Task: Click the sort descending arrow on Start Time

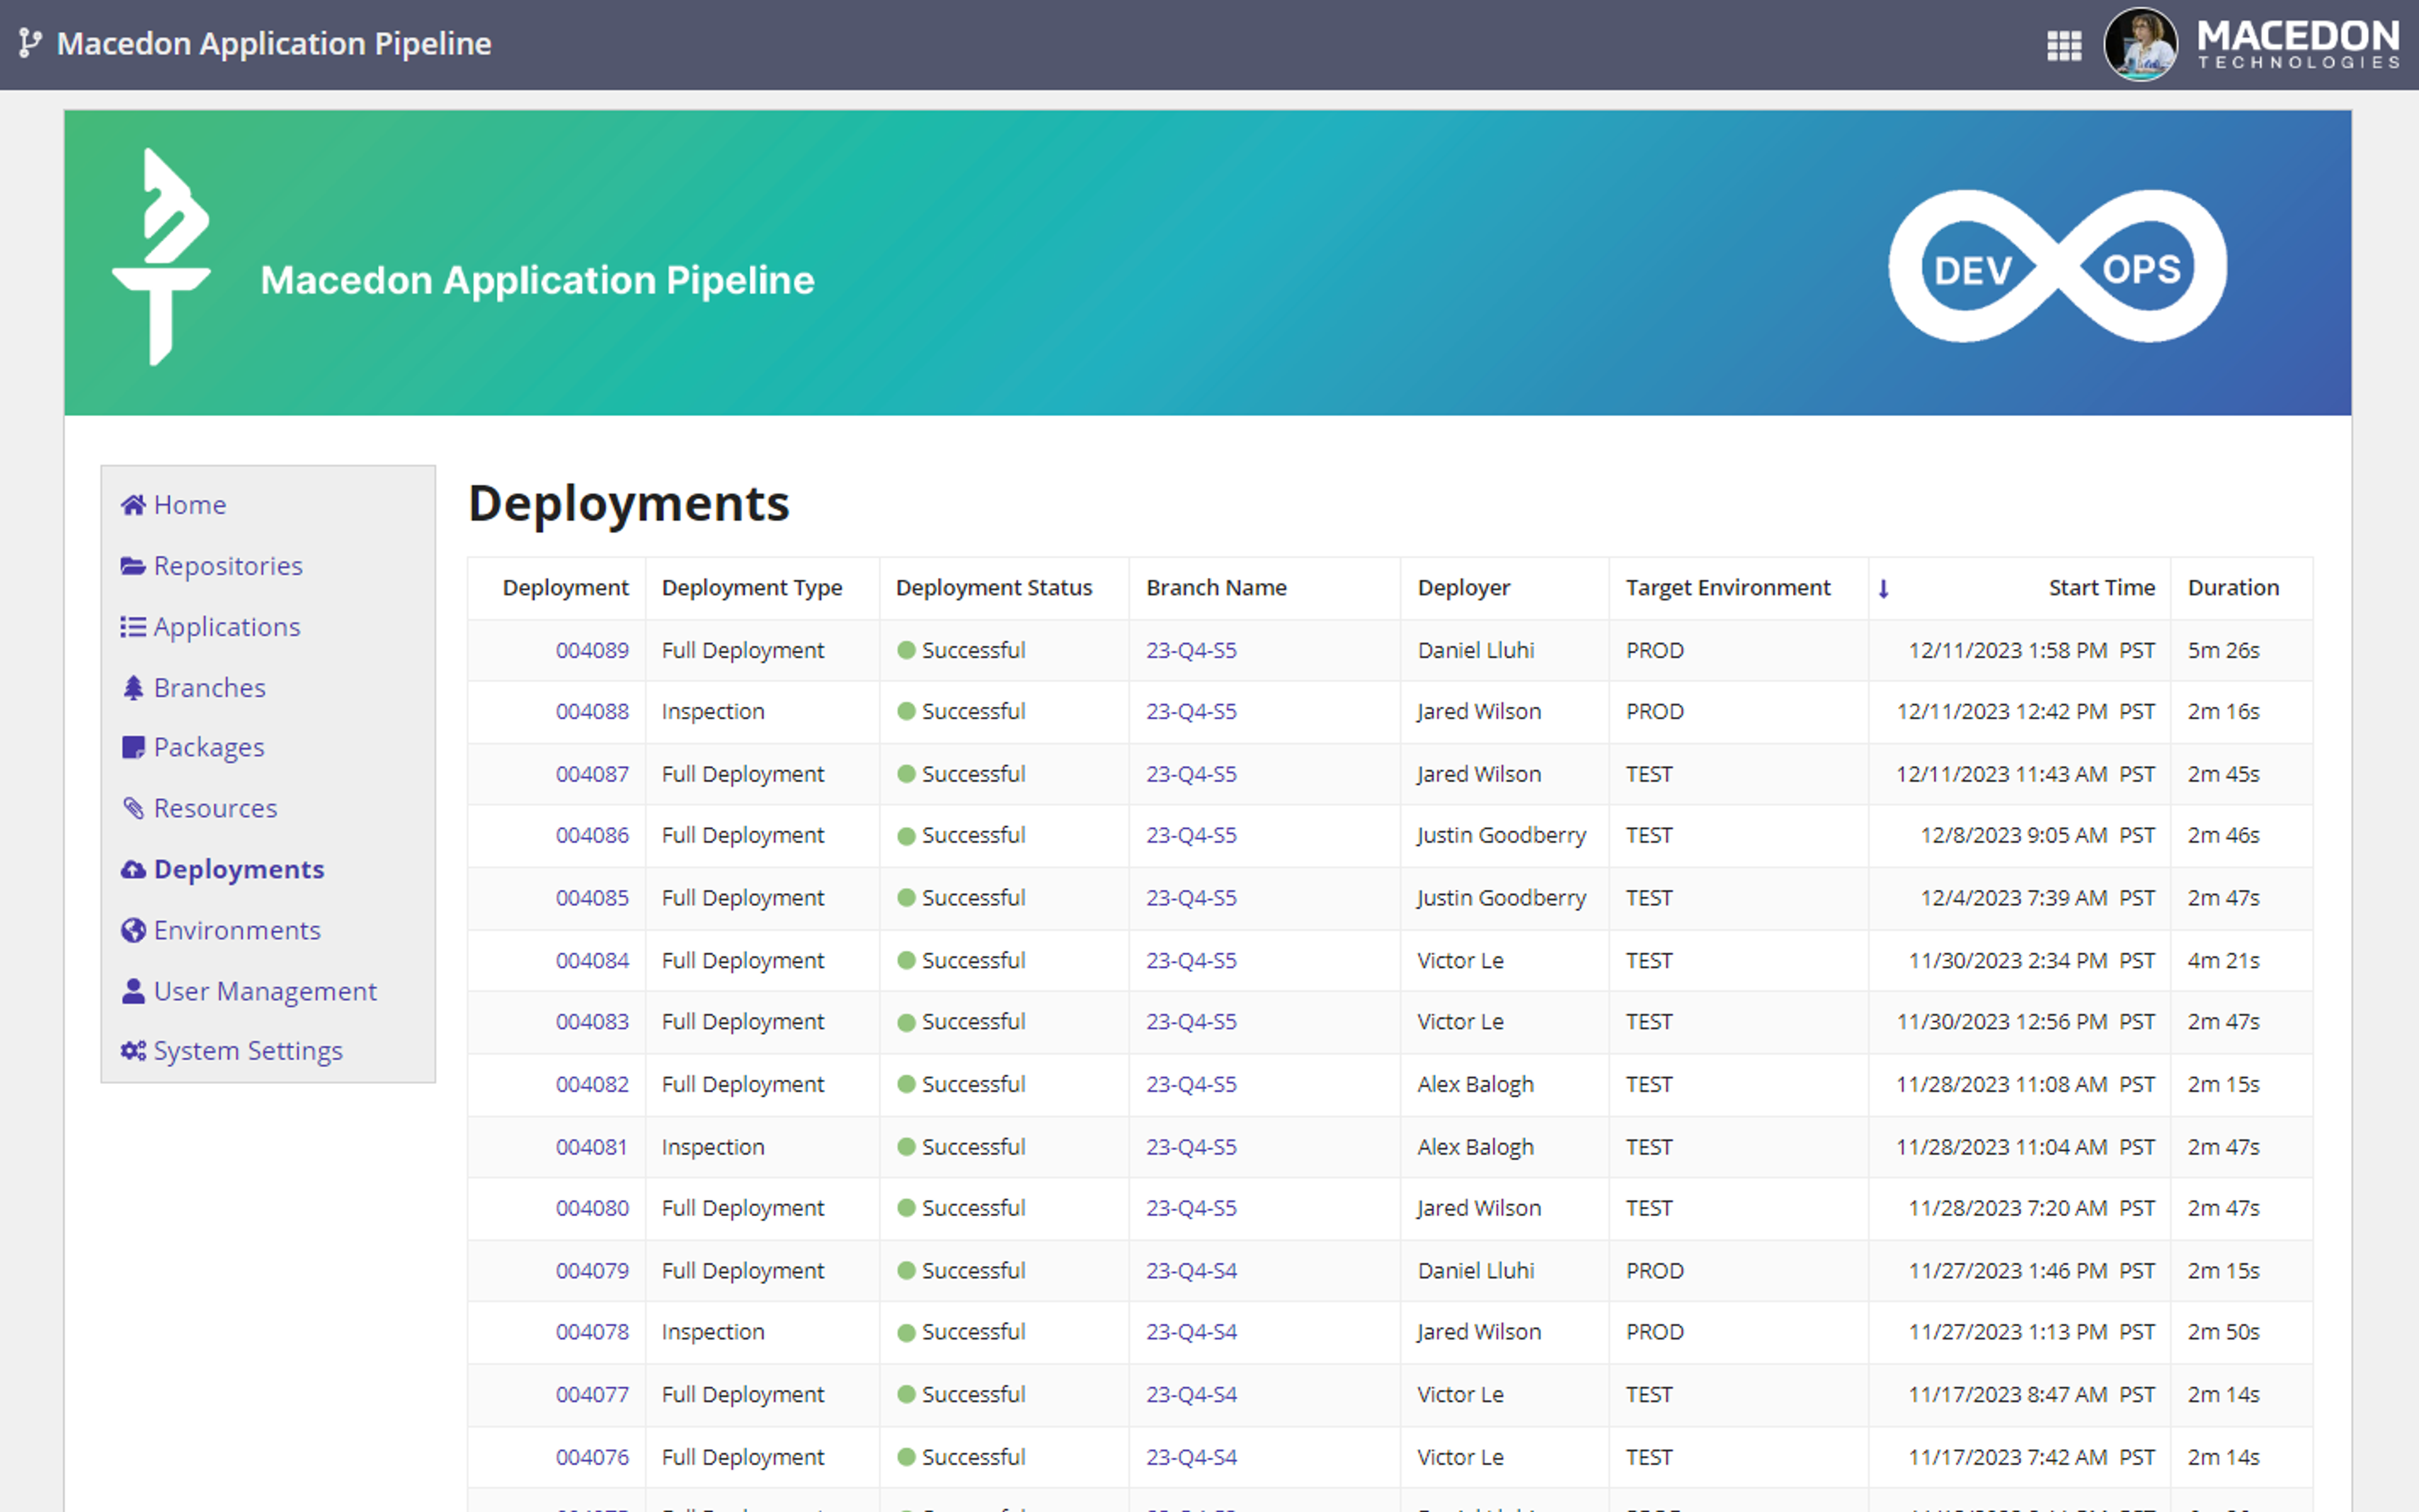Action: pos(1884,589)
